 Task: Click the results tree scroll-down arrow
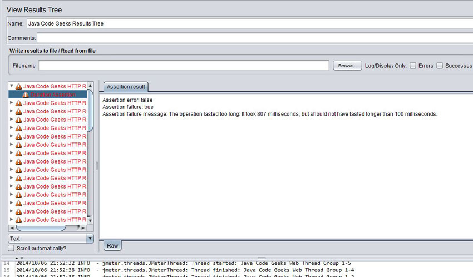tap(90, 220)
